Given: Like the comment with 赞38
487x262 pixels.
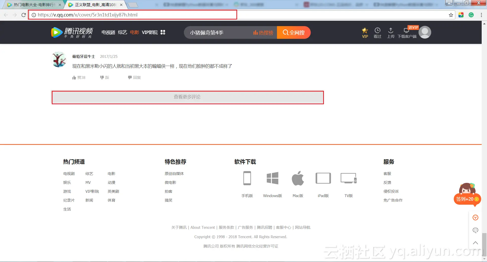Looking at the screenshot, I should 79,77.
